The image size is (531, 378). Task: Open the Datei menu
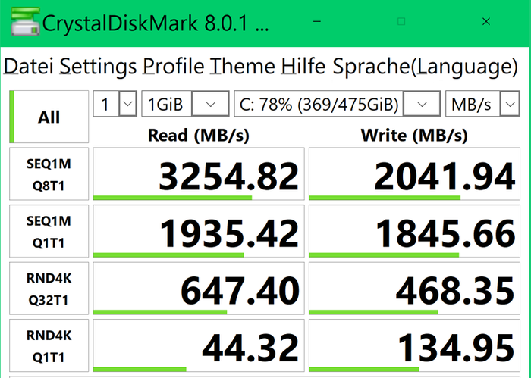coord(29,66)
